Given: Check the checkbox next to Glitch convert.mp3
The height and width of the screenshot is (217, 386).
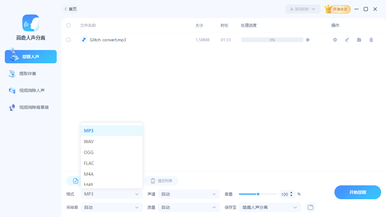Looking at the screenshot, I should [x=68, y=39].
